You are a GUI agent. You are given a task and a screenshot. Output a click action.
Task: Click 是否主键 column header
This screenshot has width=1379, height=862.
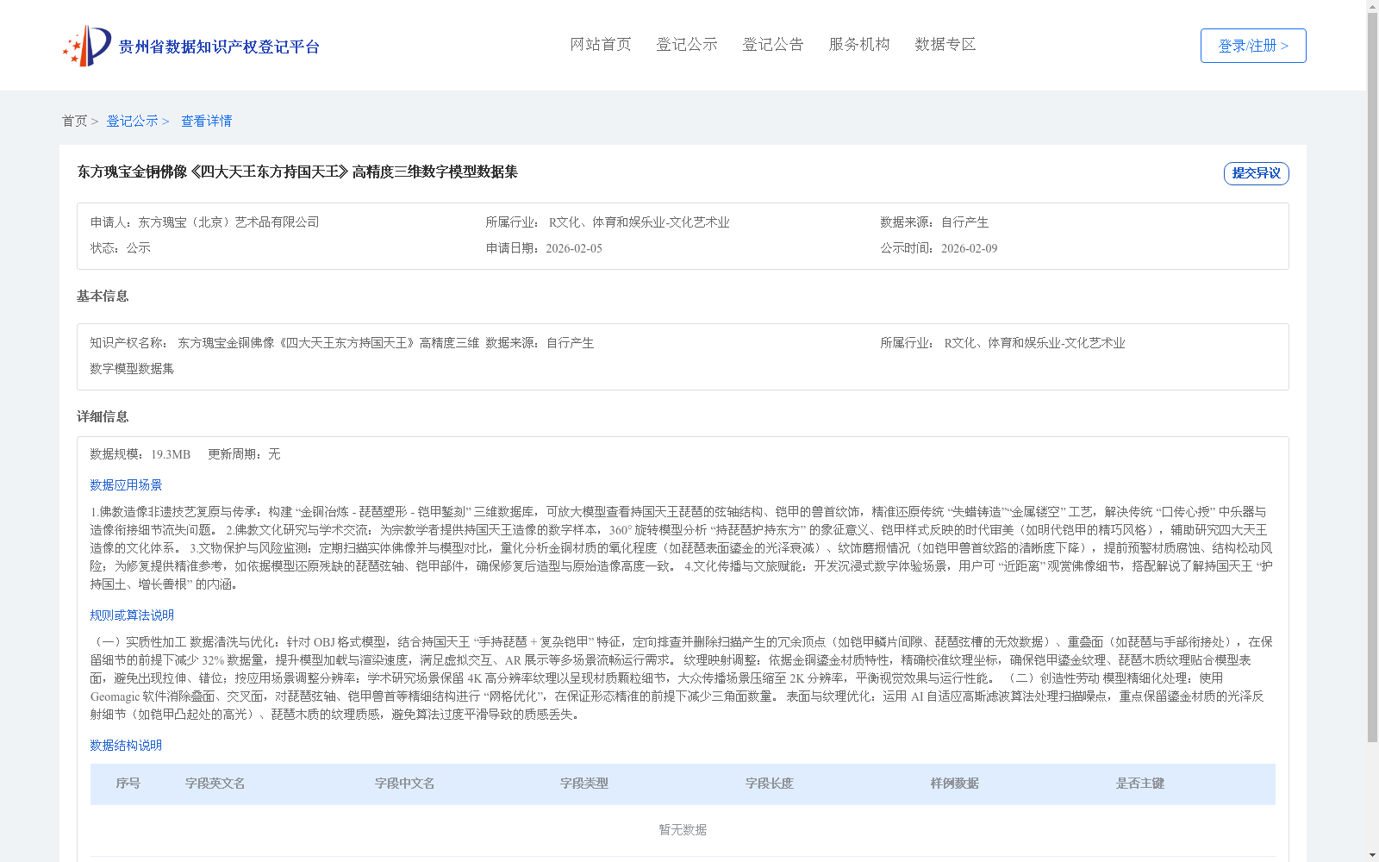tap(1140, 784)
